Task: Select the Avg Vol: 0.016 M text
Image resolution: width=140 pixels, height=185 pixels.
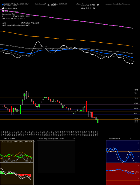Action: (90, 5)
